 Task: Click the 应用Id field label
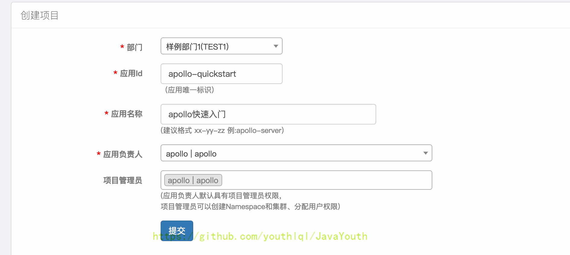131,73
